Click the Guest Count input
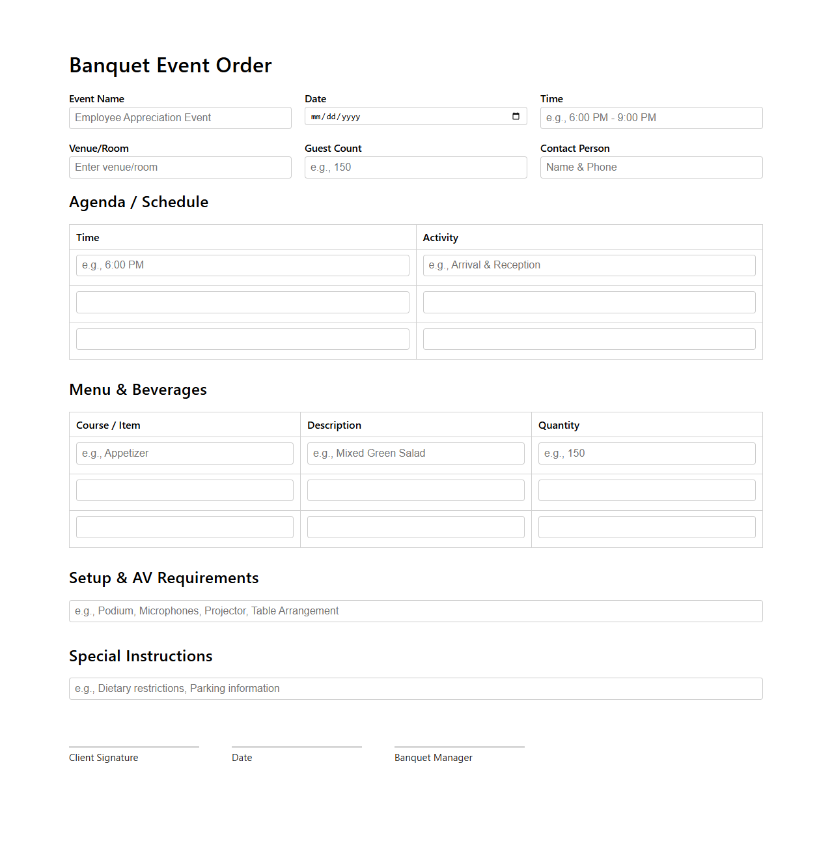Screen dimensions: 832x847 point(415,167)
